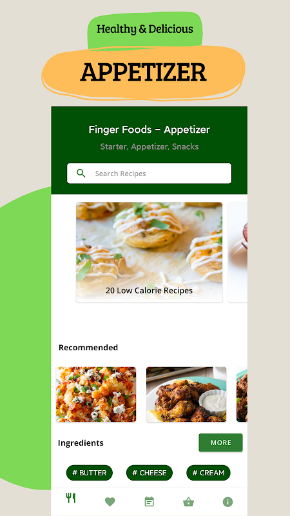Open favorites with the heart icon
Viewport: 290px width, 516px height.
tap(110, 502)
